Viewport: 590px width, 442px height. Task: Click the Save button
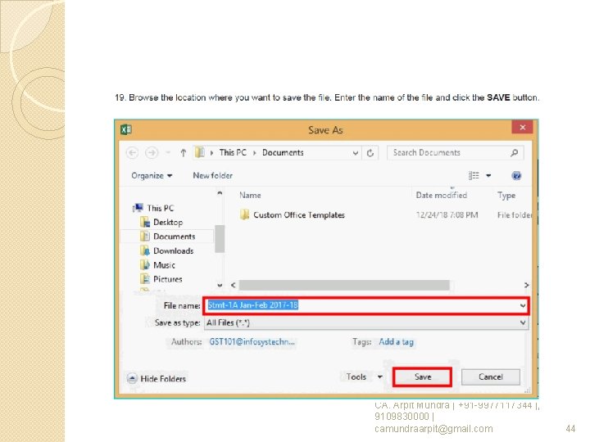(x=422, y=377)
